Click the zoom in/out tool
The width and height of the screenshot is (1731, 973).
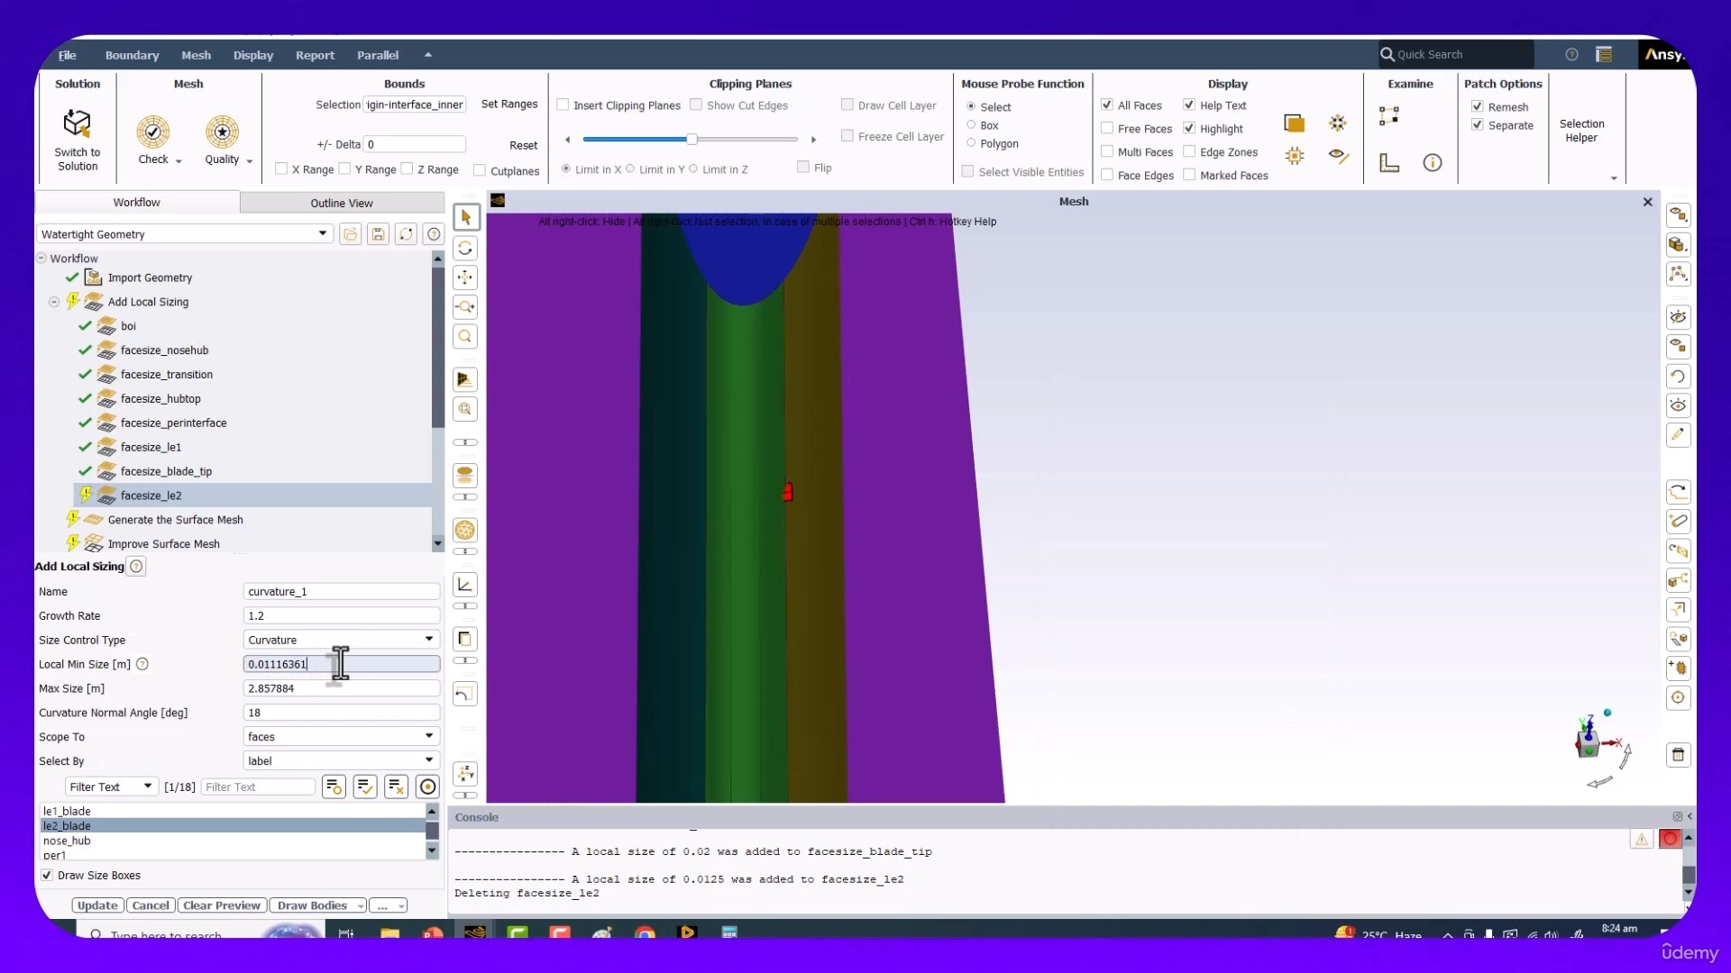tap(465, 307)
